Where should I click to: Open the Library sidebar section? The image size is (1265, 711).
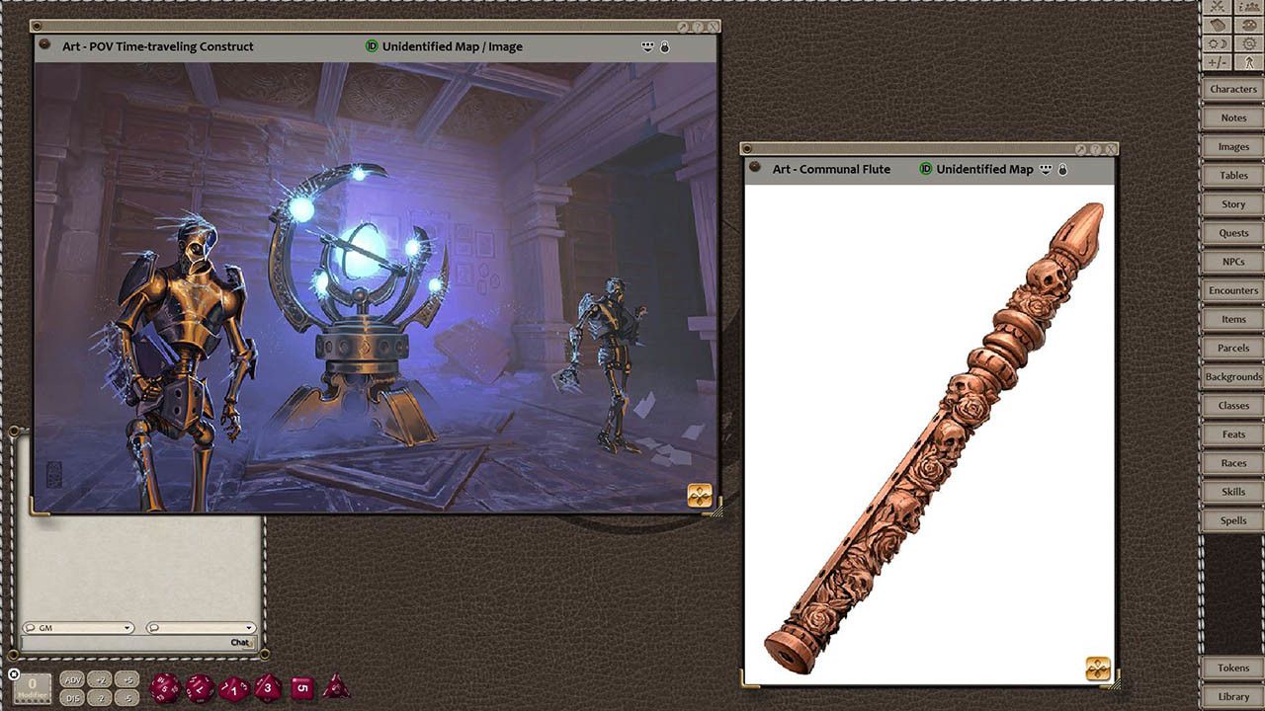coord(1231,696)
